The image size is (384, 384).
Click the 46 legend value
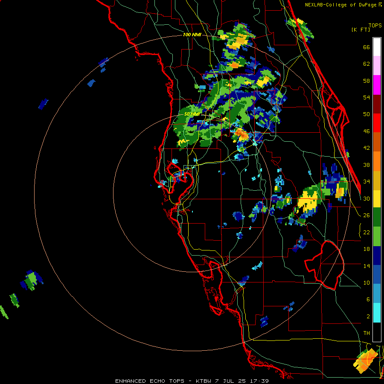pyautogui.click(x=367, y=131)
